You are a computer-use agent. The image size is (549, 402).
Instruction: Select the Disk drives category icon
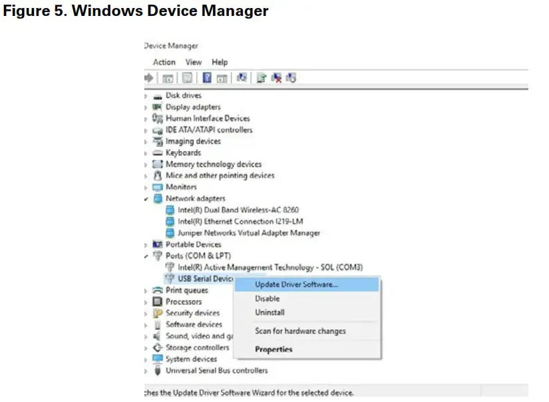point(158,97)
